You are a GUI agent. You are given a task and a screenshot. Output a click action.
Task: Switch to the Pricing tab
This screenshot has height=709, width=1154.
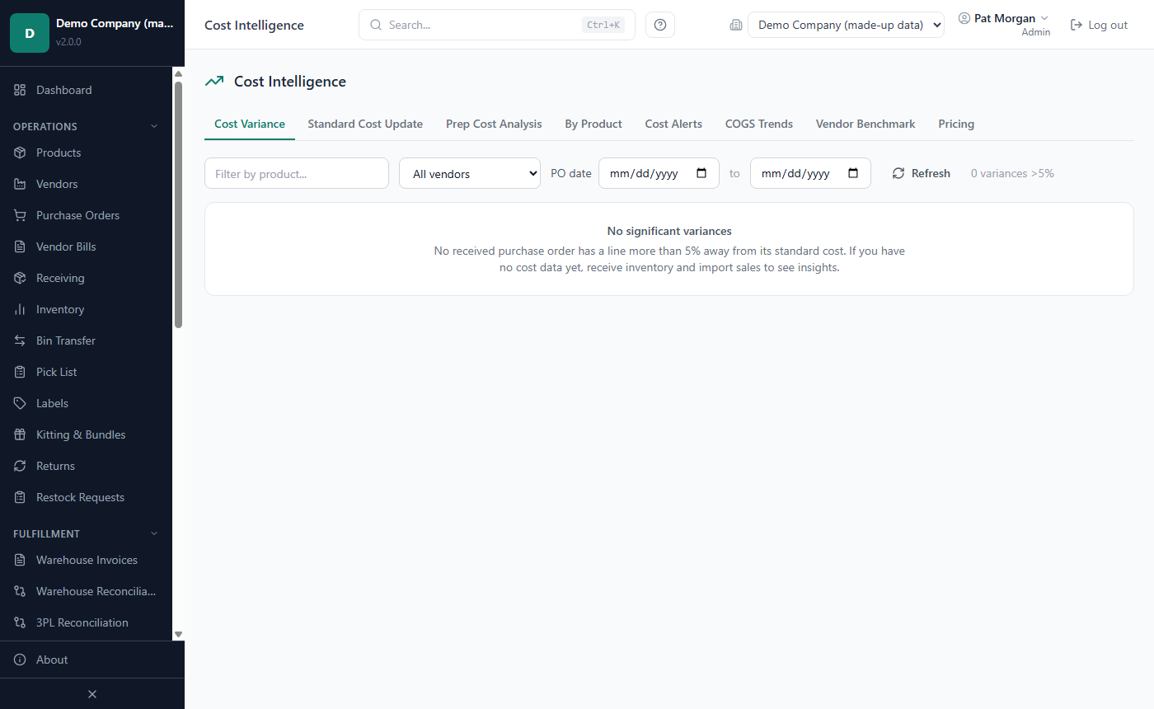tap(956, 124)
